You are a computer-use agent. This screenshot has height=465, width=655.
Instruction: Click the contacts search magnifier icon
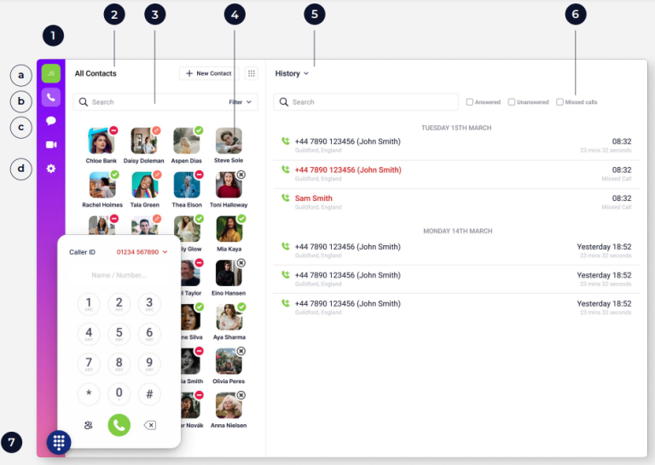83,102
